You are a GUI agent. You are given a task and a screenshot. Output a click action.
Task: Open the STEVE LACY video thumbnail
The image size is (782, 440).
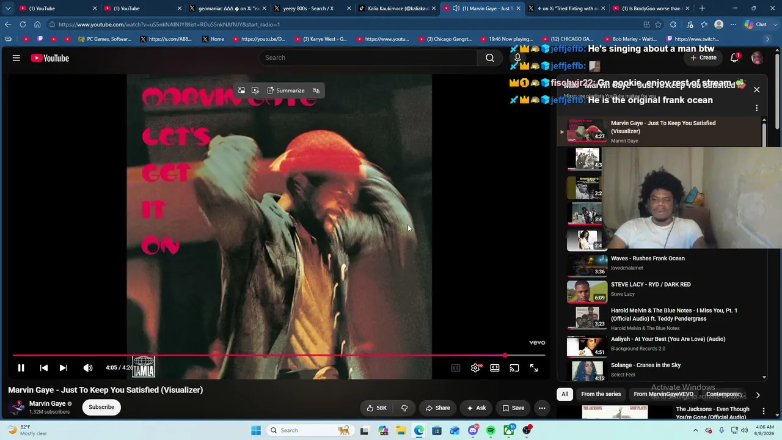(587, 292)
